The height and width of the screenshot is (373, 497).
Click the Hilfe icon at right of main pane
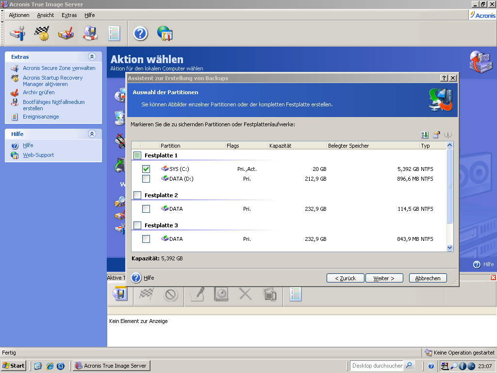coord(477,264)
